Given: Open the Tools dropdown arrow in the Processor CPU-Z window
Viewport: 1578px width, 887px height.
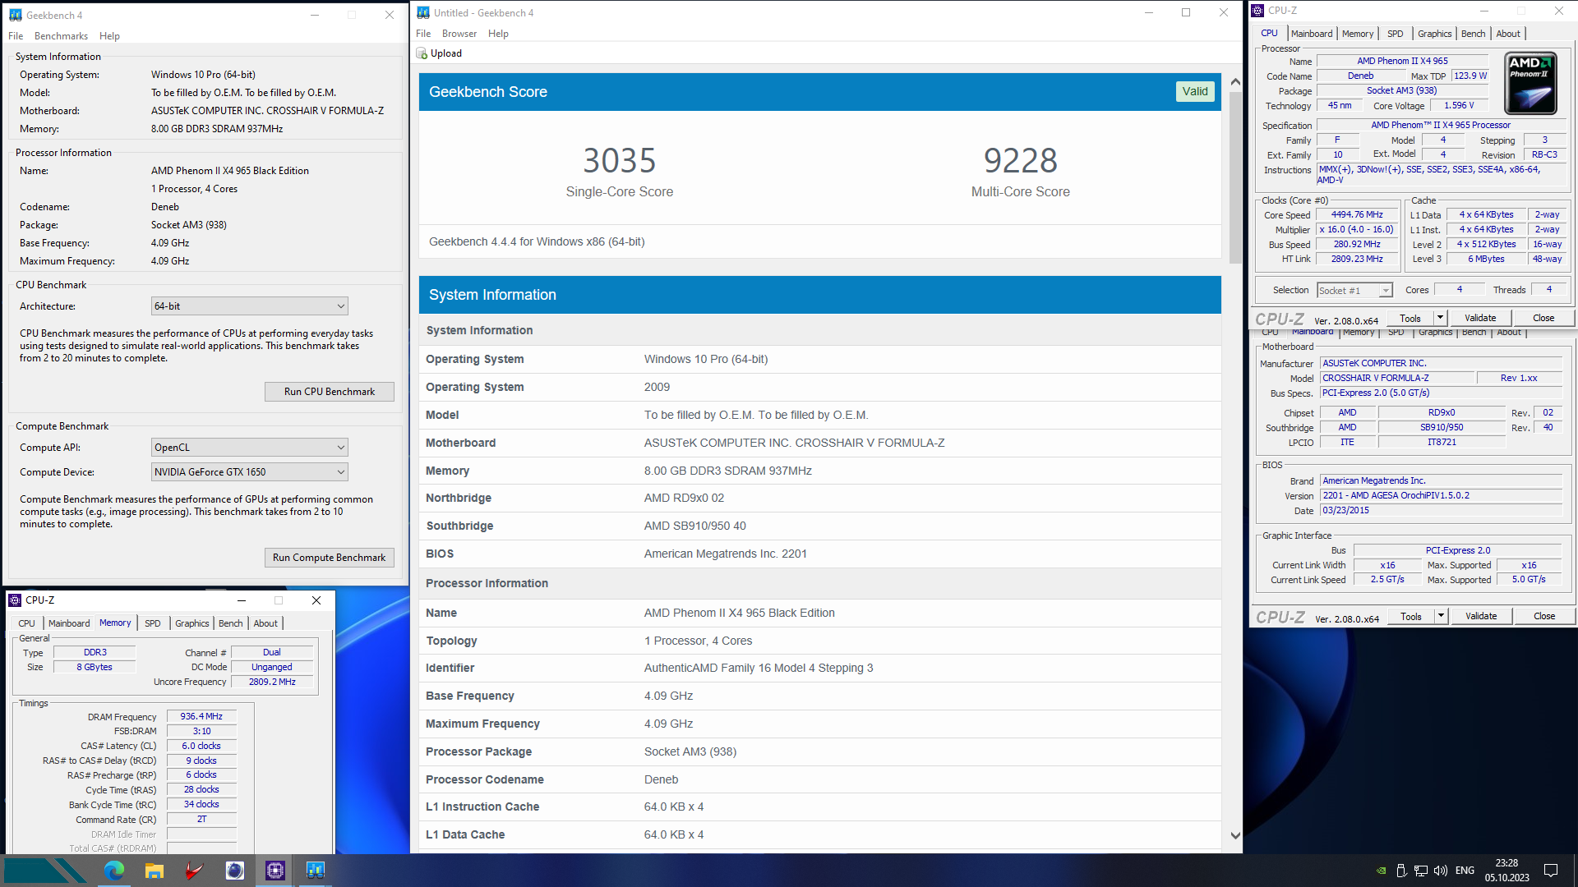Looking at the screenshot, I should pyautogui.click(x=1440, y=318).
